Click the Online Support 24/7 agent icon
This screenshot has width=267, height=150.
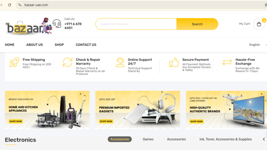click(x=120, y=62)
